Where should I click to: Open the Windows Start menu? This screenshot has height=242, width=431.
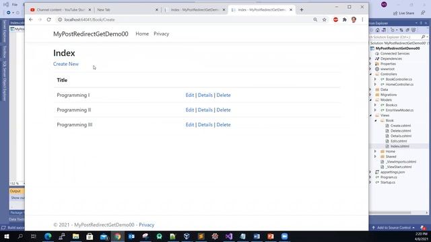click(6, 236)
